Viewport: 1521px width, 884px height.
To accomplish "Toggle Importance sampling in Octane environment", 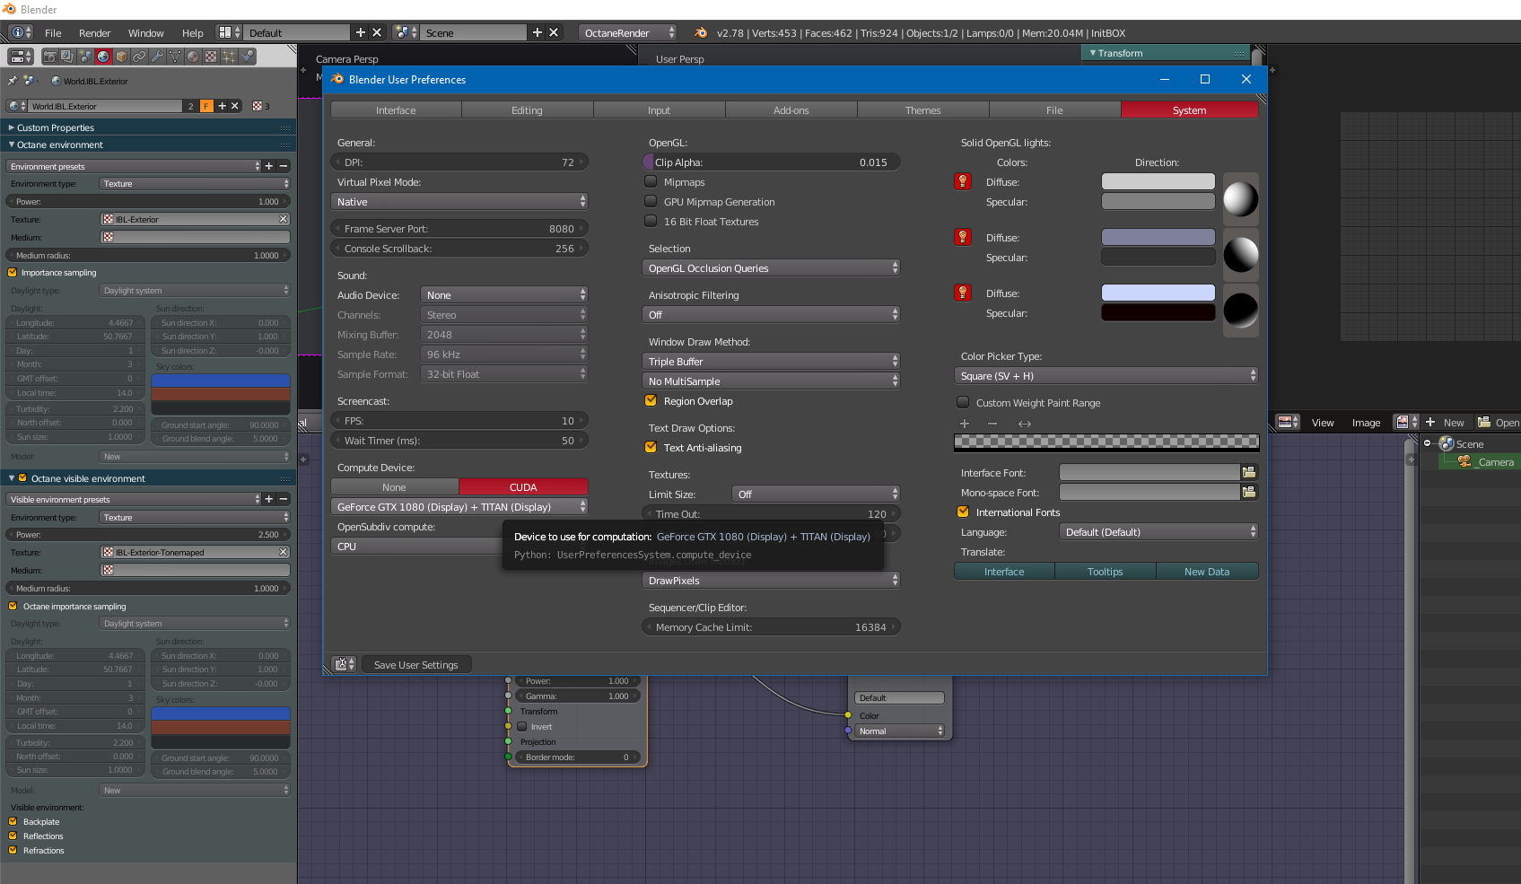I will coord(13,273).
